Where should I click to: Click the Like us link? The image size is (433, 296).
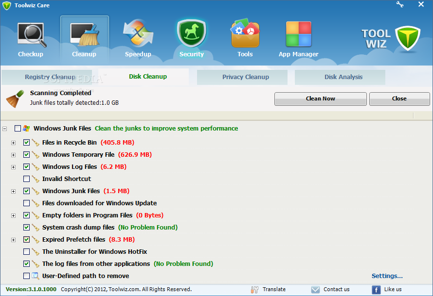[393, 289]
